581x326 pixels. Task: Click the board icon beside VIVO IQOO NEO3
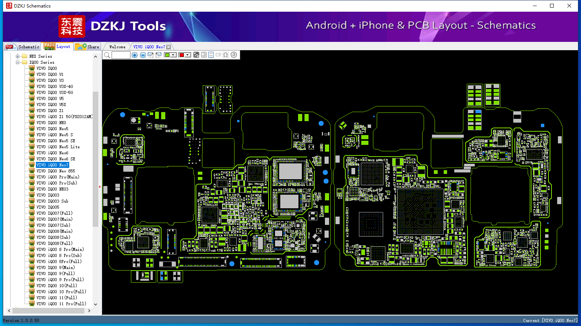pos(32,189)
